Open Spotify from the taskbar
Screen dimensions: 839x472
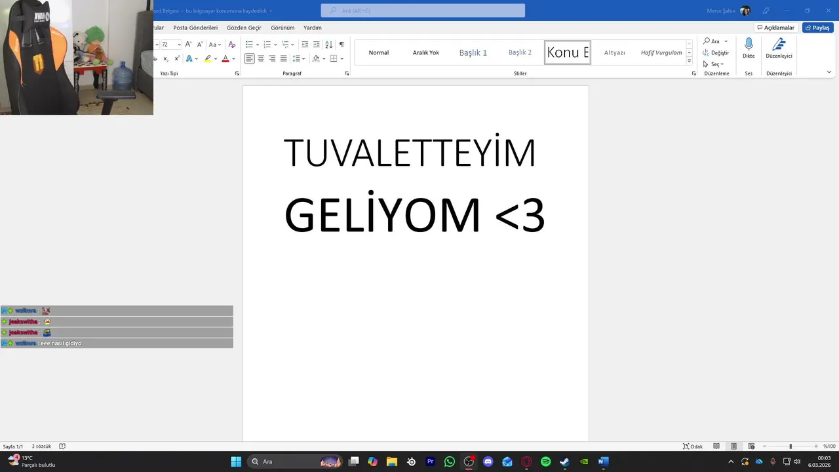click(545, 462)
